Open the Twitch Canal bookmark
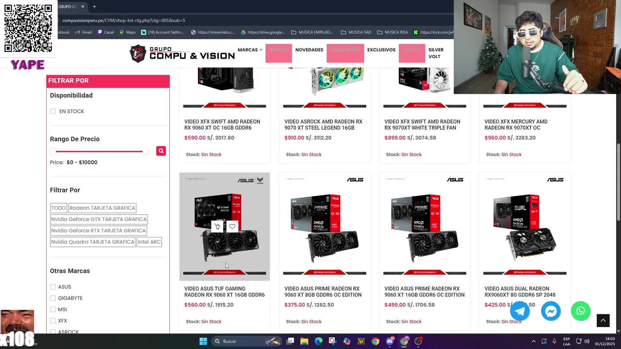The image size is (621, 349). (105, 32)
